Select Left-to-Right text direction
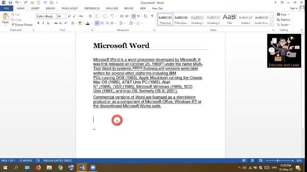 point(133,16)
